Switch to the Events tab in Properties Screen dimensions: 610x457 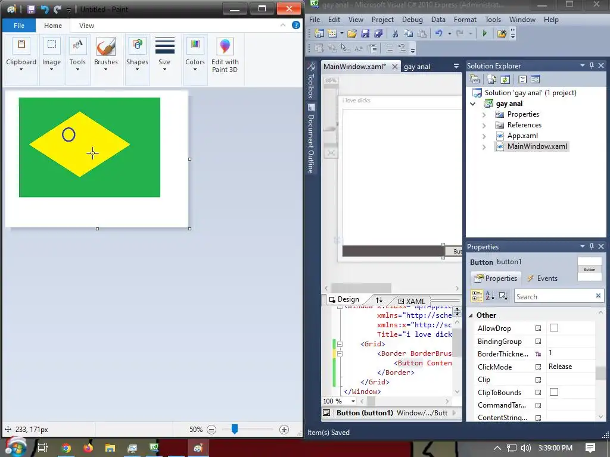click(x=542, y=278)
